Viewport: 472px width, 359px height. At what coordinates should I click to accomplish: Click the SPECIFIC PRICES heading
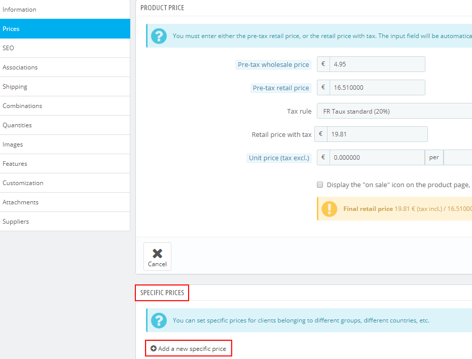click(x=162, y=293)
